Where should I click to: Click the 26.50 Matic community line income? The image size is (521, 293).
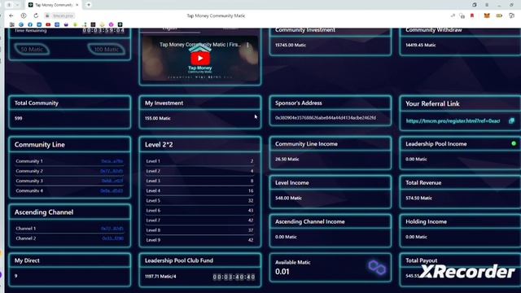(x=287, y=160)
